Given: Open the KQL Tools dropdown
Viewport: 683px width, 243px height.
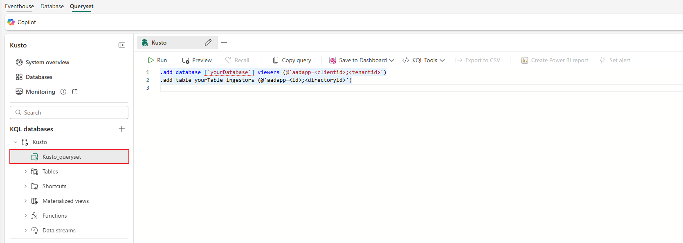Looking at the screenshot, I should [423, 60].
